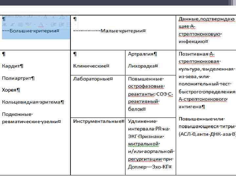
Task: Click the text "быстрого определения"
Action: coord(207,92)
